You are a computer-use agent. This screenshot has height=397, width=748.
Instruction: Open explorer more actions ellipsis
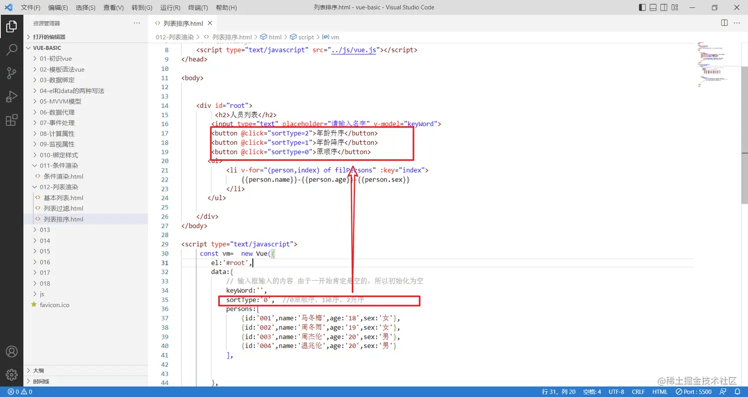pos(137,23)
